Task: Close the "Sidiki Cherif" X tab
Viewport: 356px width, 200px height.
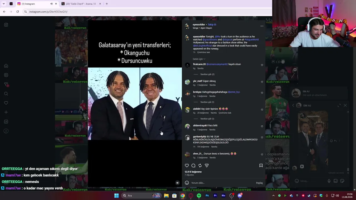Action: (x=100, y=4)
